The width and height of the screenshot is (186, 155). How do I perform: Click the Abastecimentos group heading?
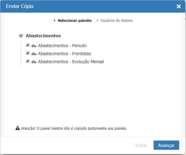(x=43, y=36)
